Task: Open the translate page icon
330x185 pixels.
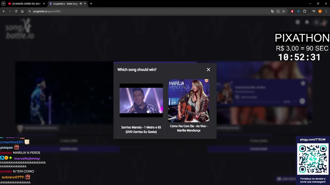Action: pos(273,11)
